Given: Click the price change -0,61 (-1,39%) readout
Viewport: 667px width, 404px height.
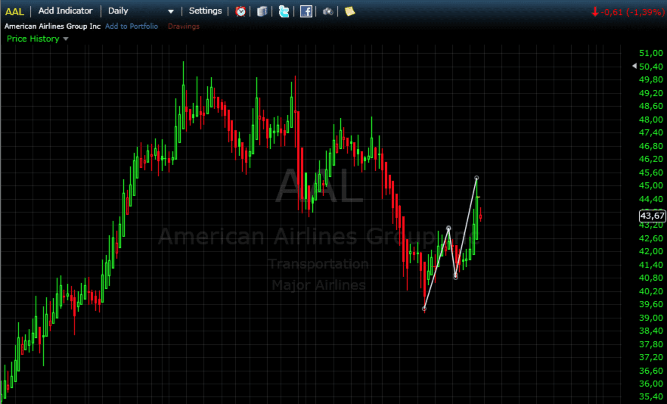Looking at the screenshot, I should (x=628, y=12).
